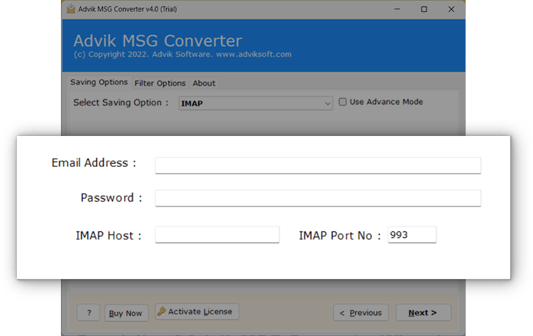Screen dimensions: 533x336
Task: Open the Filter Options tab
Action: click(x=160, y=83)
